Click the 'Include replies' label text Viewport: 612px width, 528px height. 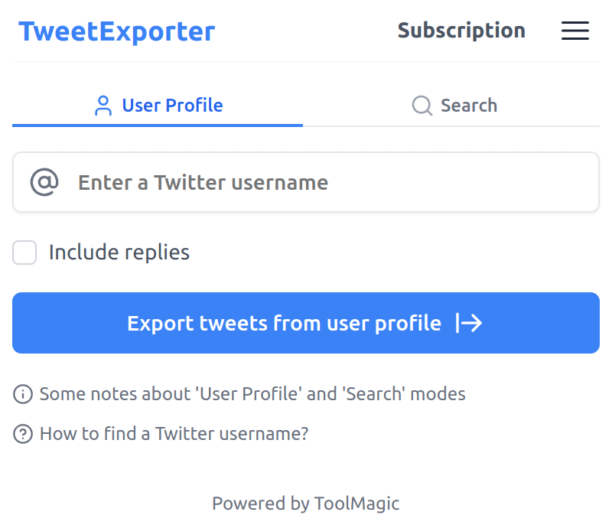point(119,253)
